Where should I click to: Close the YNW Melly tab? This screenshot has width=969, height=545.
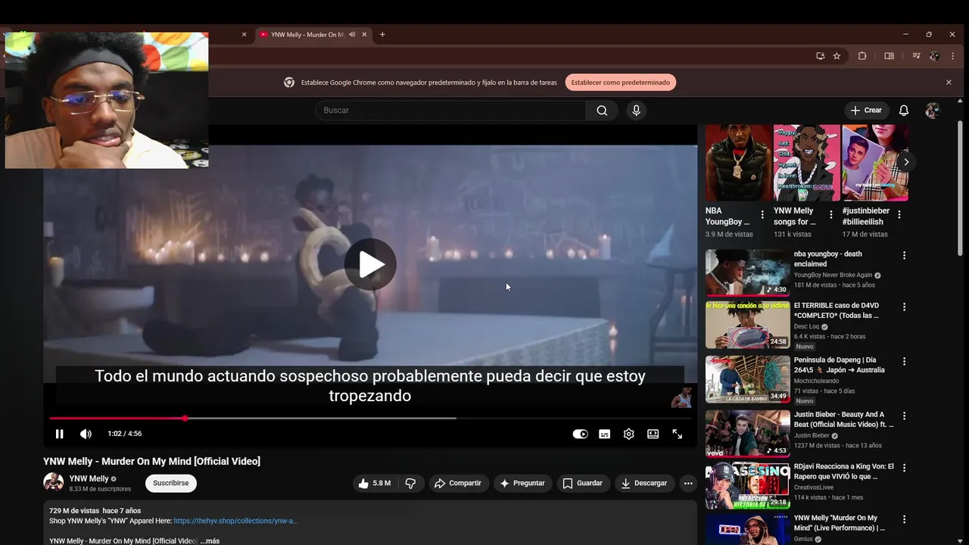click(364, 34)
